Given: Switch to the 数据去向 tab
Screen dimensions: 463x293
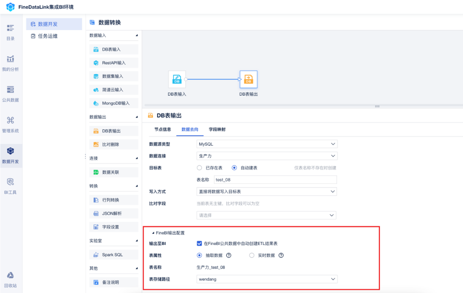Looking at the screenshot, I should [x=190, y=129].
